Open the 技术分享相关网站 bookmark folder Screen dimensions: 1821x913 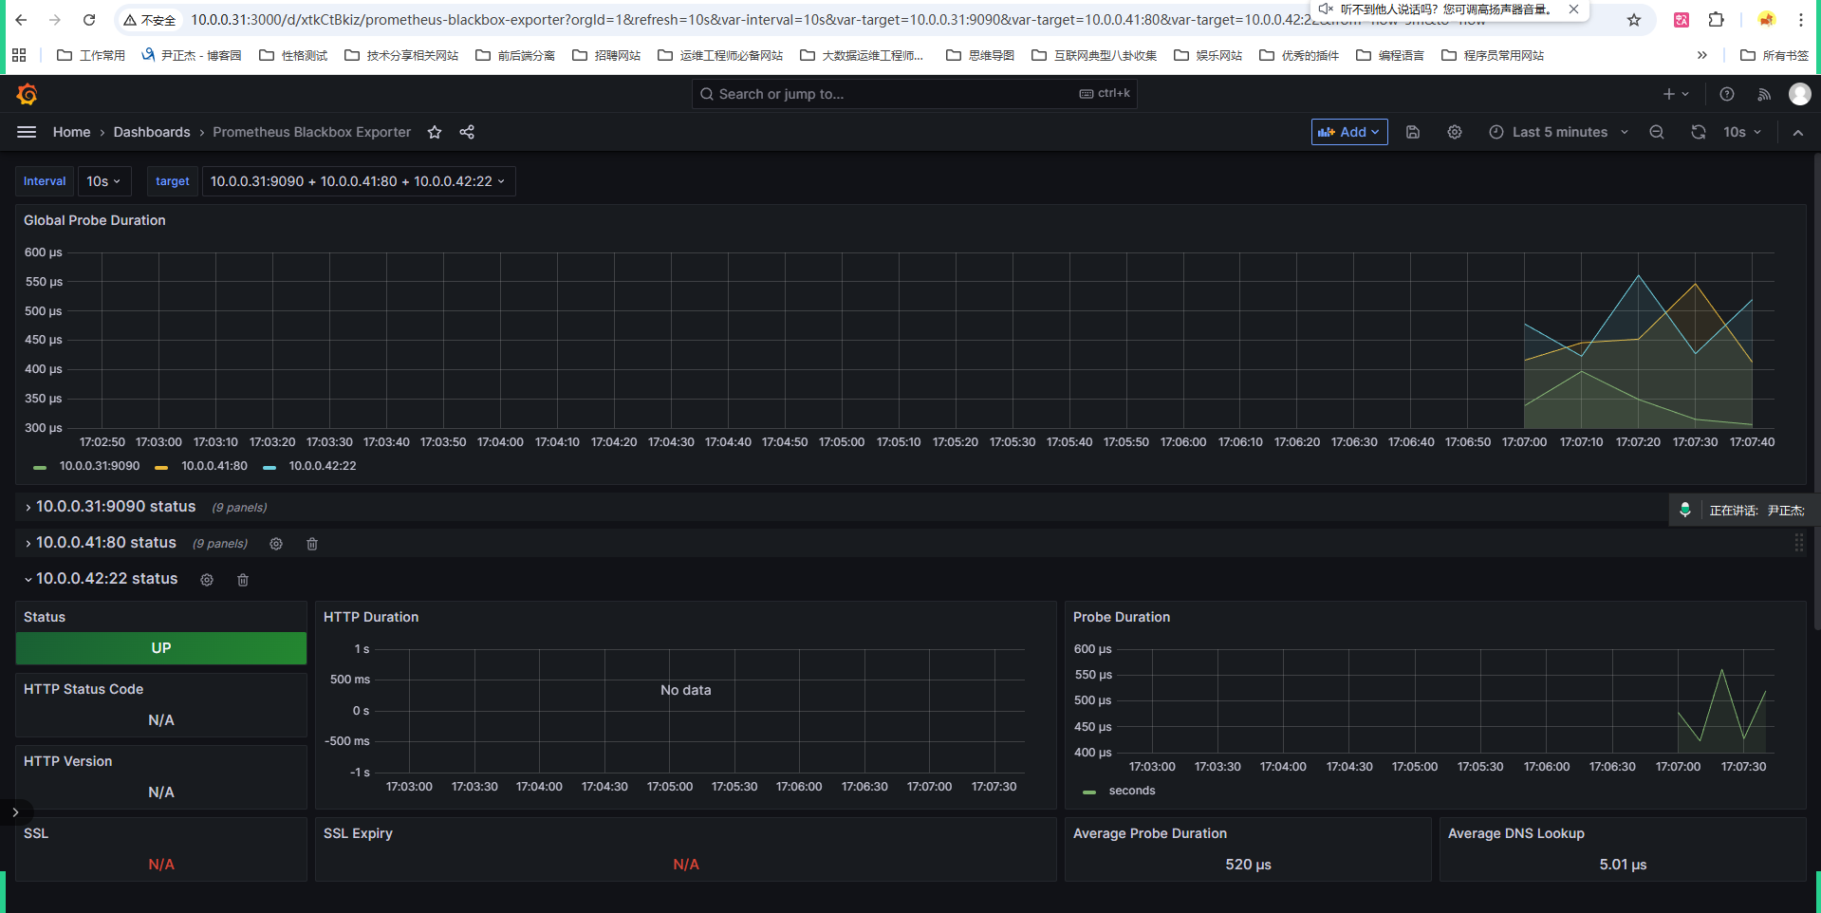(401, 55)
